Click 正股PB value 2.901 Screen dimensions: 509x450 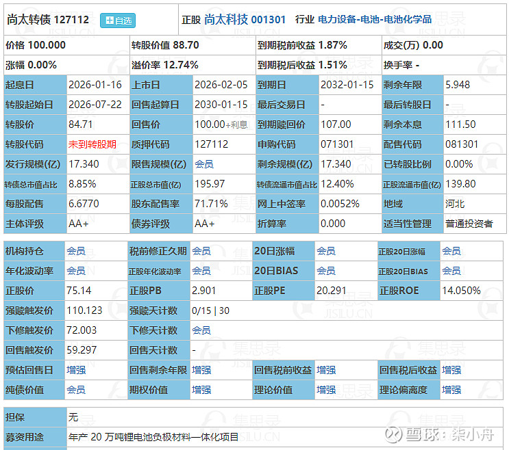click(203, 291)
